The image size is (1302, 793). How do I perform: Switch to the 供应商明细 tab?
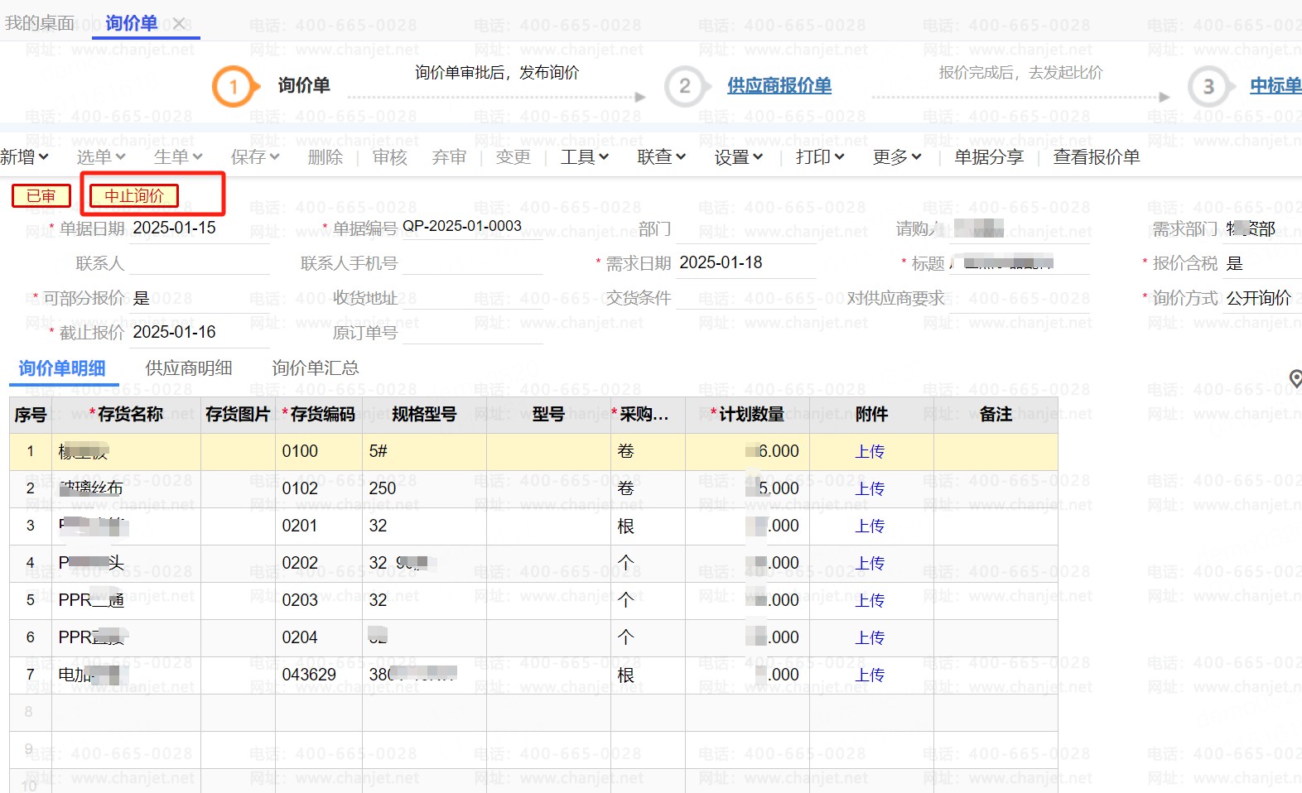coord(189,368)
